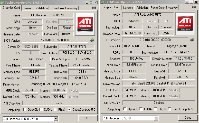This screenshot has width=199, height=123.
Task: Click the GPU field showing Redwood
Action: coord(132,21)
